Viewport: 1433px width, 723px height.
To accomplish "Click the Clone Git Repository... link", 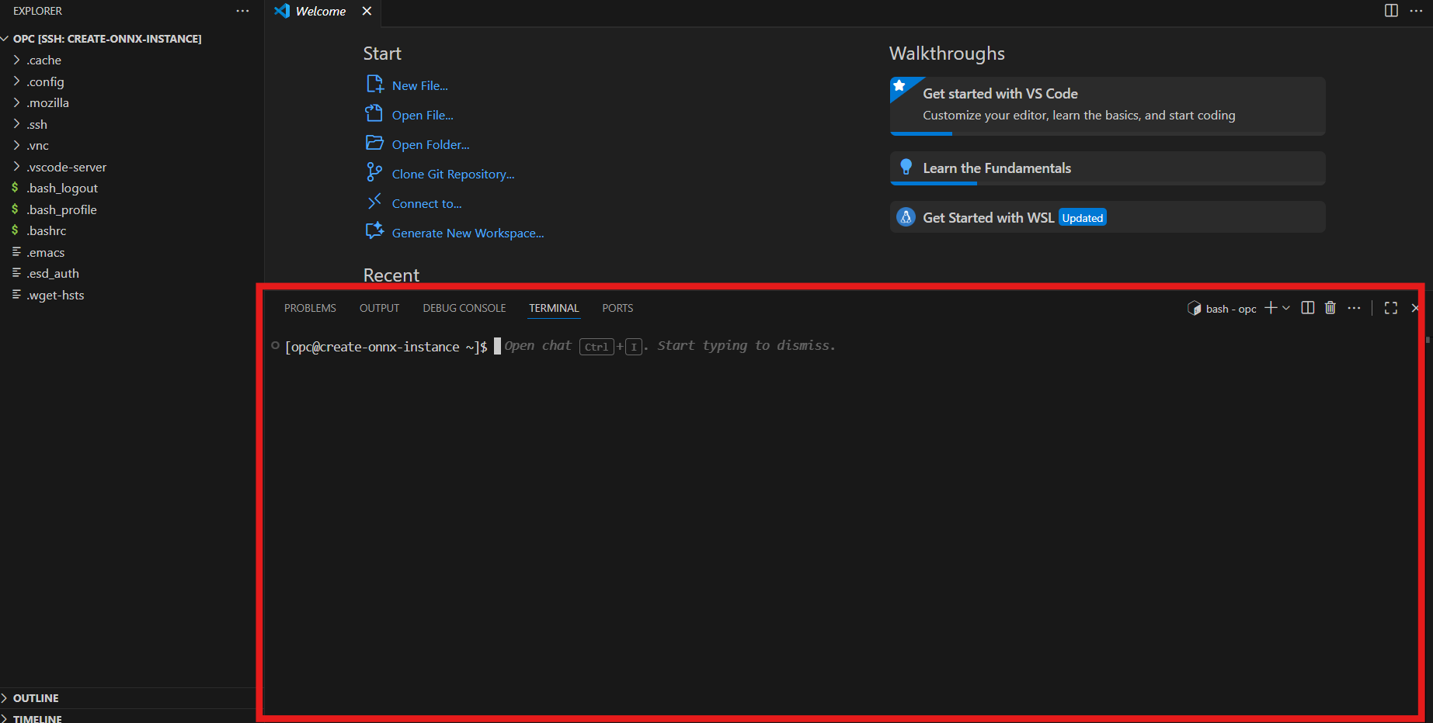I will [453, 174].
